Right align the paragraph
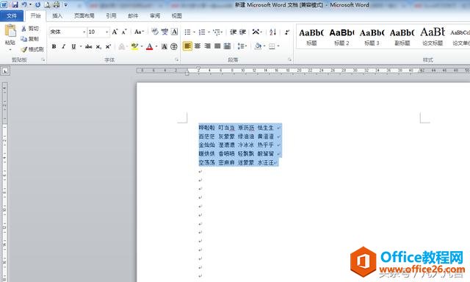The height and width of the screenshot is (282, 470). click(x=207, y=46)
